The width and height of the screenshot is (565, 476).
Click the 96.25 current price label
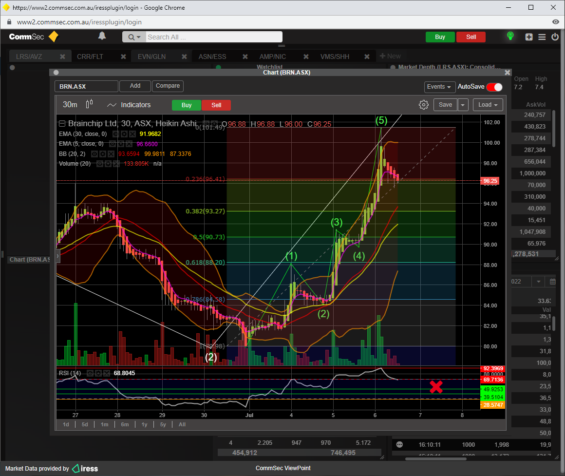click(x=490, y=181)
